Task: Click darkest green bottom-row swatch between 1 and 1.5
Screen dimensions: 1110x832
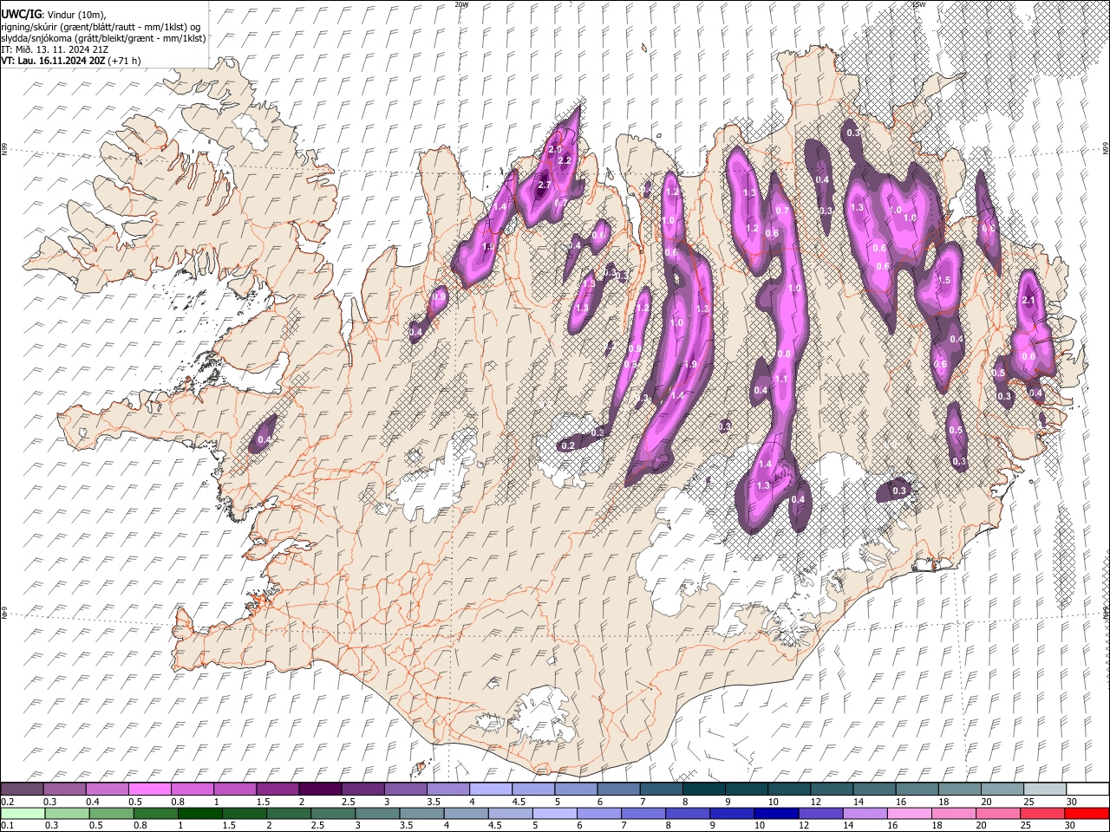Action: click(x=199, y=814)
